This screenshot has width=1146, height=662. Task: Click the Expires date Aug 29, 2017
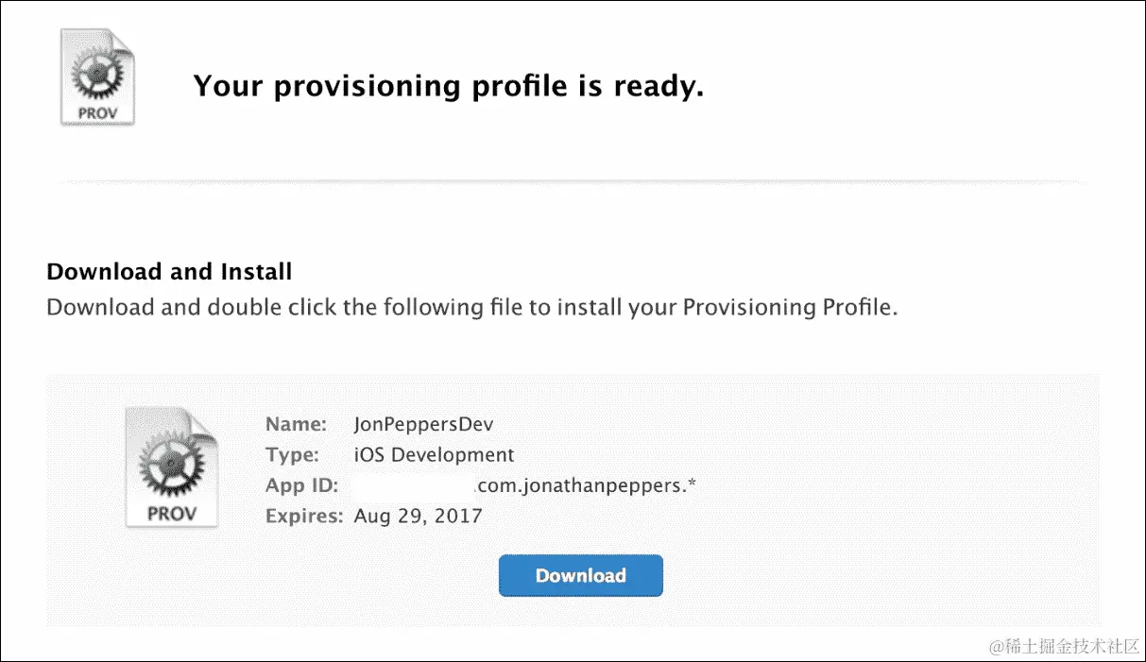pos(418,516)
